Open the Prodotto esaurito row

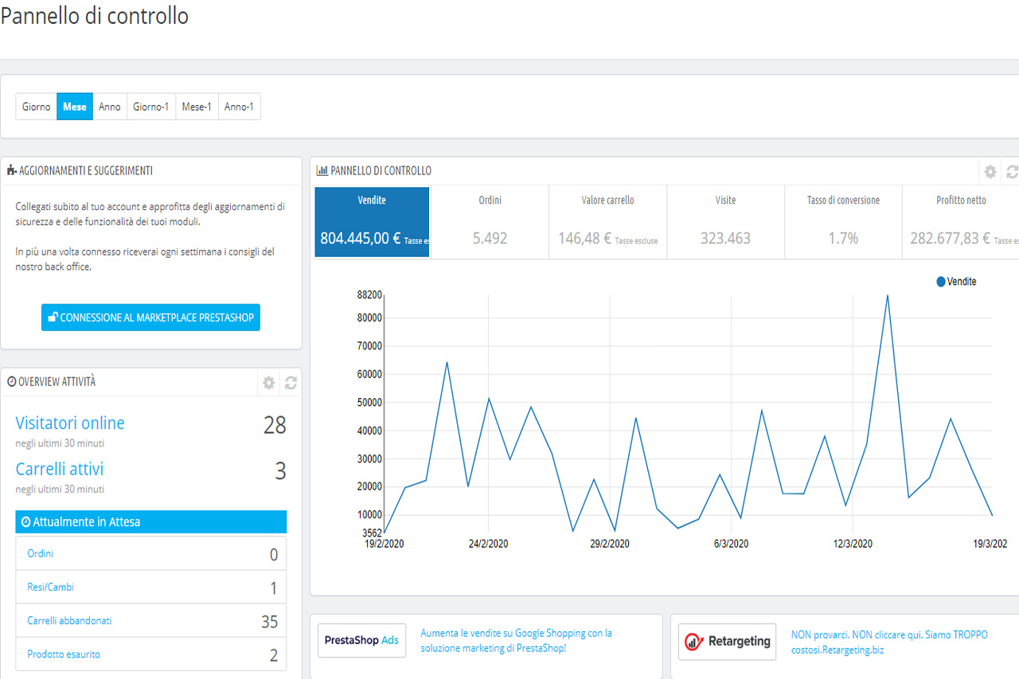click(150, 654)
